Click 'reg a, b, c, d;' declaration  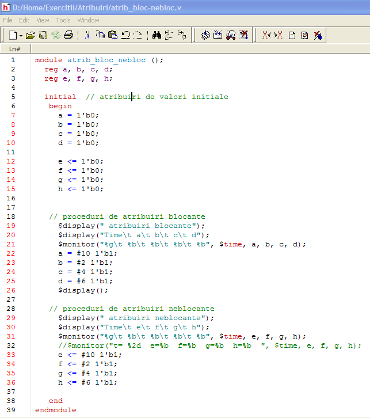78,69
